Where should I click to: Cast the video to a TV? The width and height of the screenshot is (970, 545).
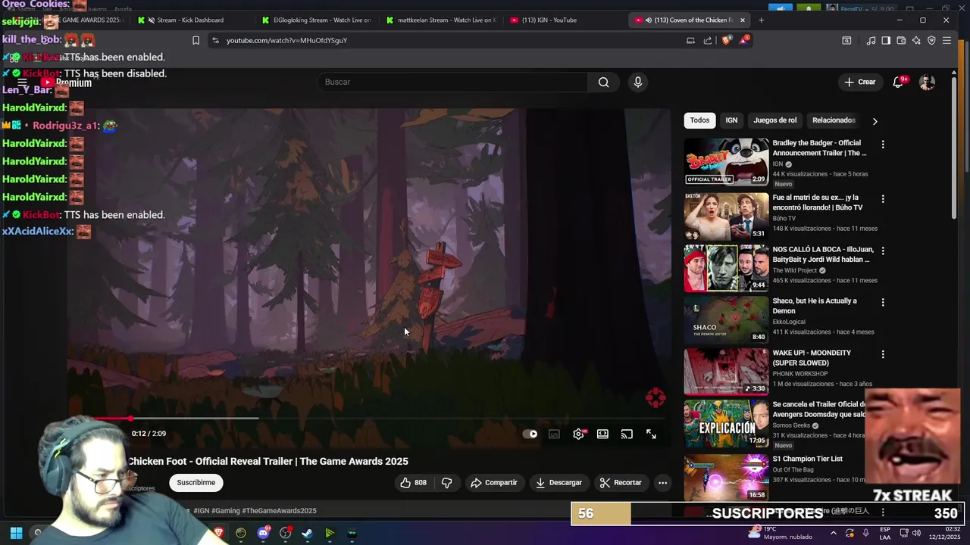click(627, 434)
